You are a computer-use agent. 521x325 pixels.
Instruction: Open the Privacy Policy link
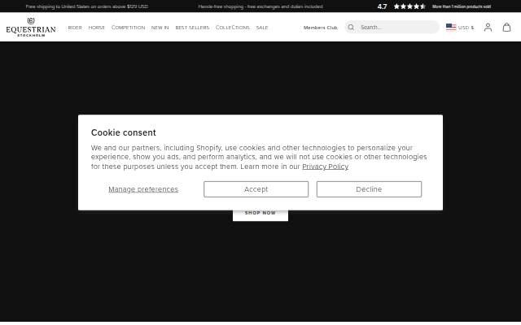(x=326, y=167)
